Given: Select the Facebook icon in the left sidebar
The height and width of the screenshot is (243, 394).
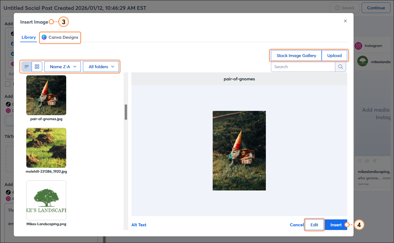Looking at the screenshot, I should (12, 44).
